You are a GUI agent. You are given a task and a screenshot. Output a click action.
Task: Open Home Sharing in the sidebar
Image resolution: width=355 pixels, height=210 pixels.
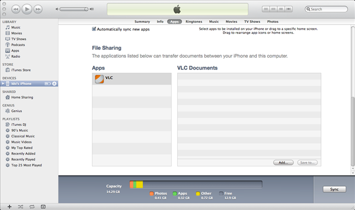coord(22,97)
